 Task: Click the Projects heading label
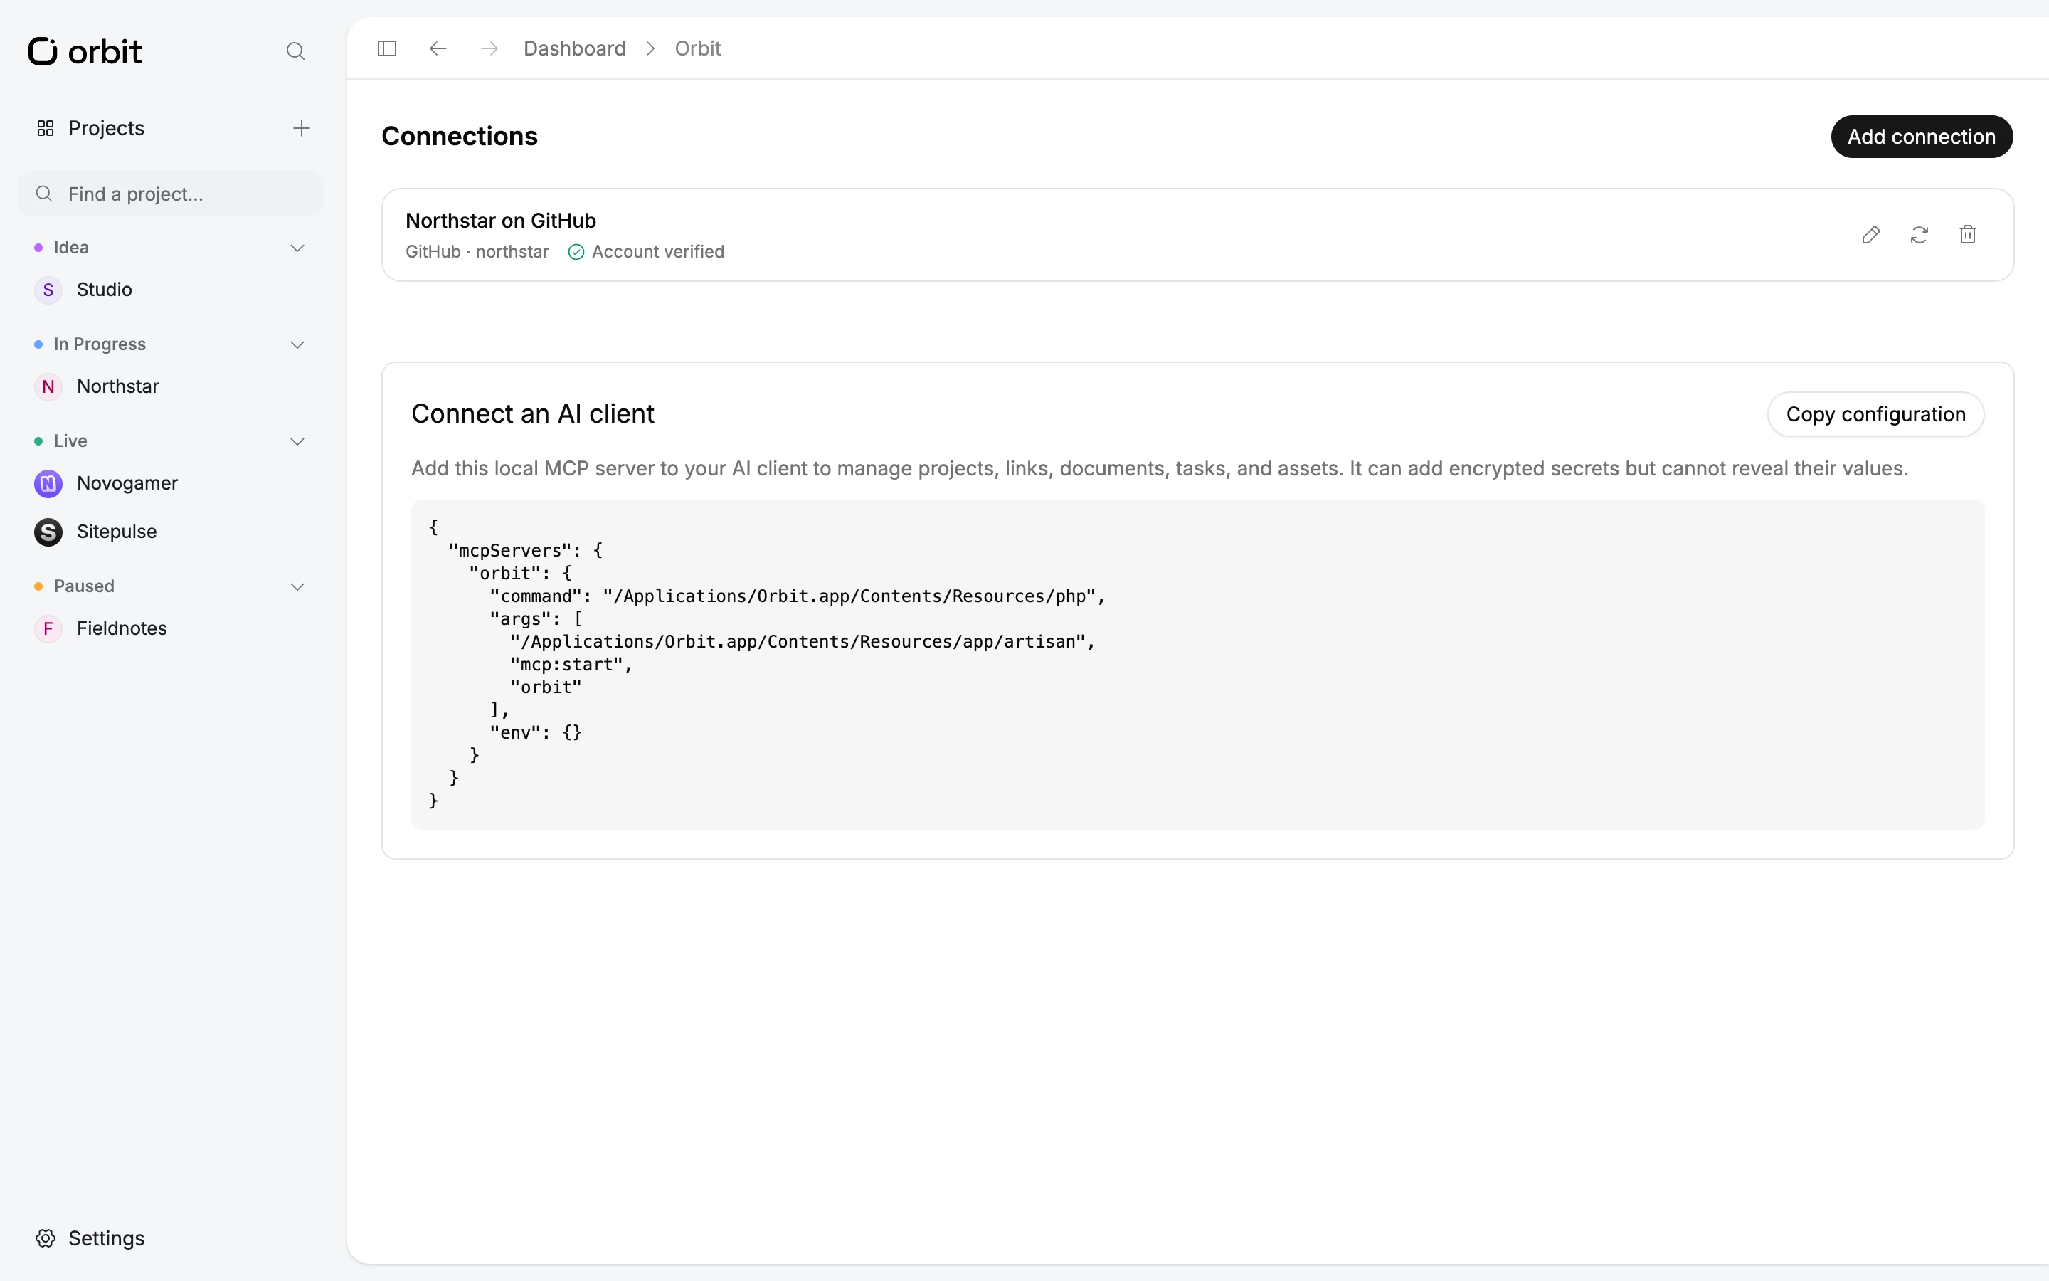coord(107,128)
